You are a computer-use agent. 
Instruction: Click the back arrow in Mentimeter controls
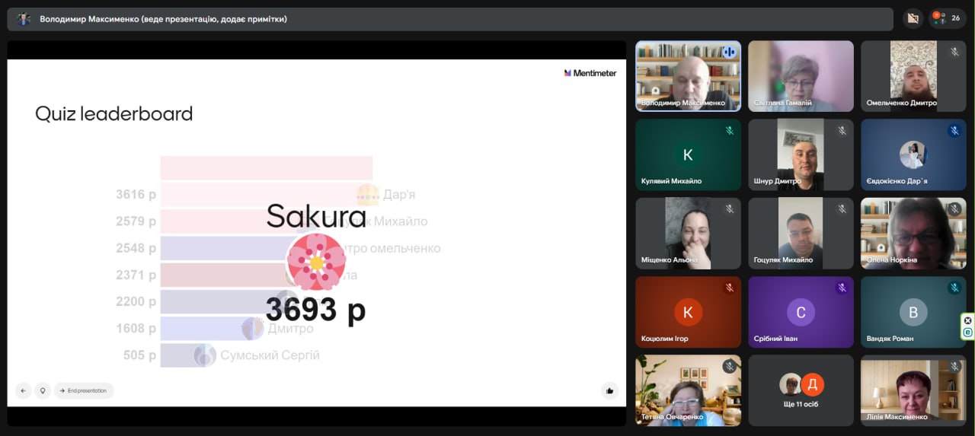coord(23,391)
